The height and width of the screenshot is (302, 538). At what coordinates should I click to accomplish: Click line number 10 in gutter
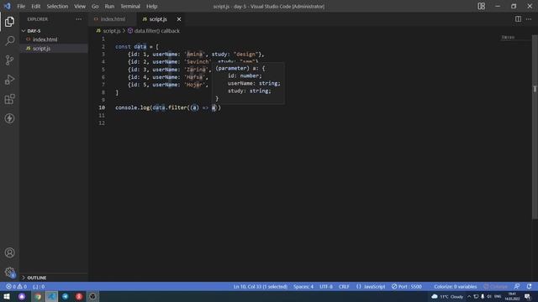[102, 107]
